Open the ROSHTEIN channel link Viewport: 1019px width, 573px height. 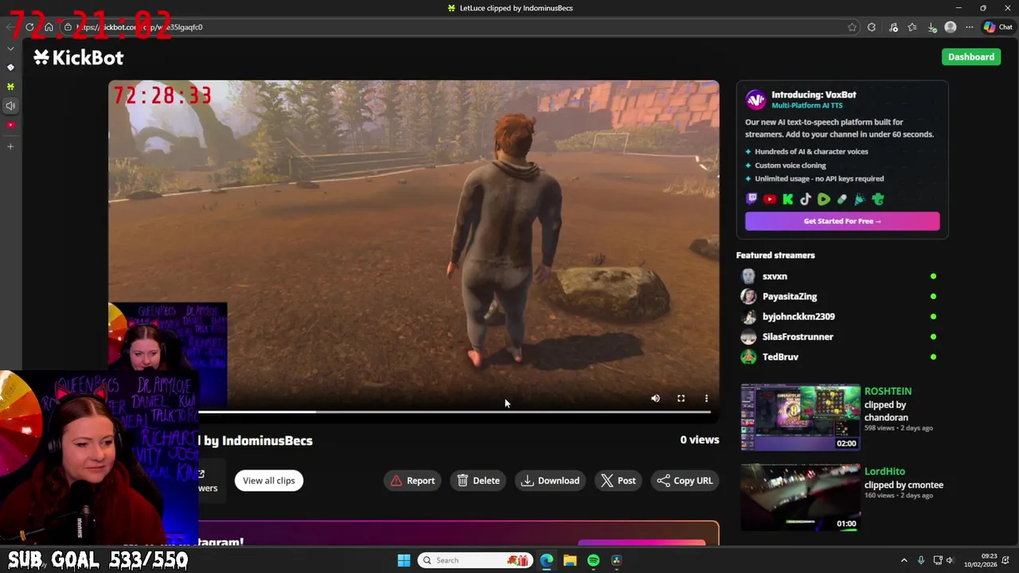click(x=888, y=391)
